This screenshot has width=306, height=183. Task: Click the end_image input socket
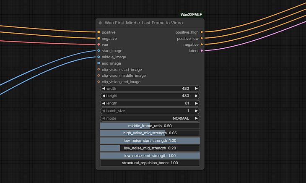[99, 63]
